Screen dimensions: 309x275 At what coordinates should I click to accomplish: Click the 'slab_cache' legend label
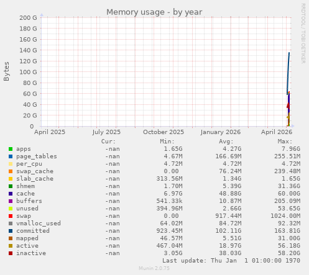click(35, 179)
